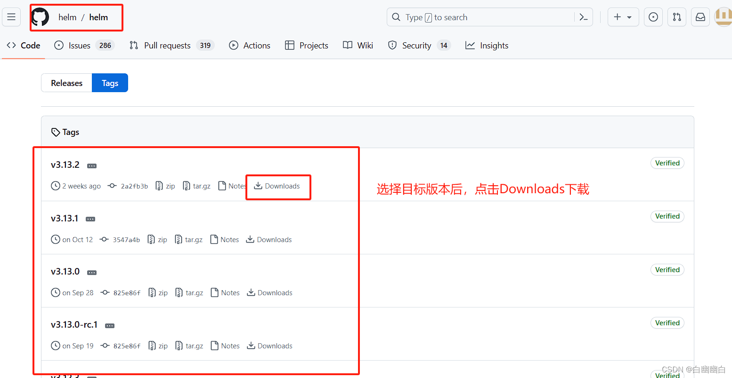
Task: Open the notifications inbox icon
Action: (x=700, y=17)
